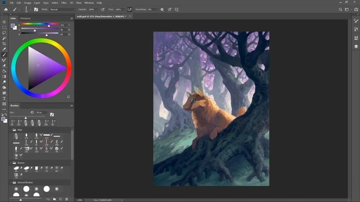
Task: Open the Color panel options menu icon
Action: (x=71, y=19)
